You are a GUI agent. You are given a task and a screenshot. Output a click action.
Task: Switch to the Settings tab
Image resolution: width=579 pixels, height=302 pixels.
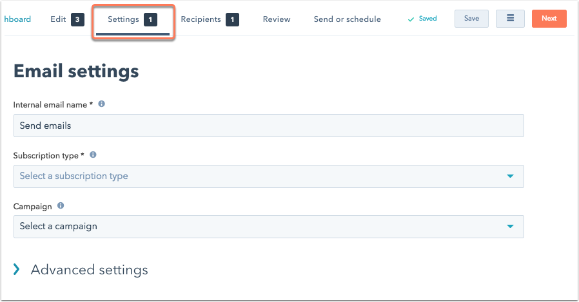coord(132,19)
